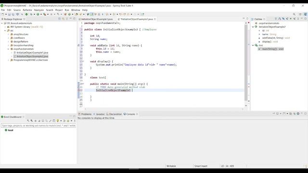Open the Navigate menu

pyautogui.click(x=39, y=10)
